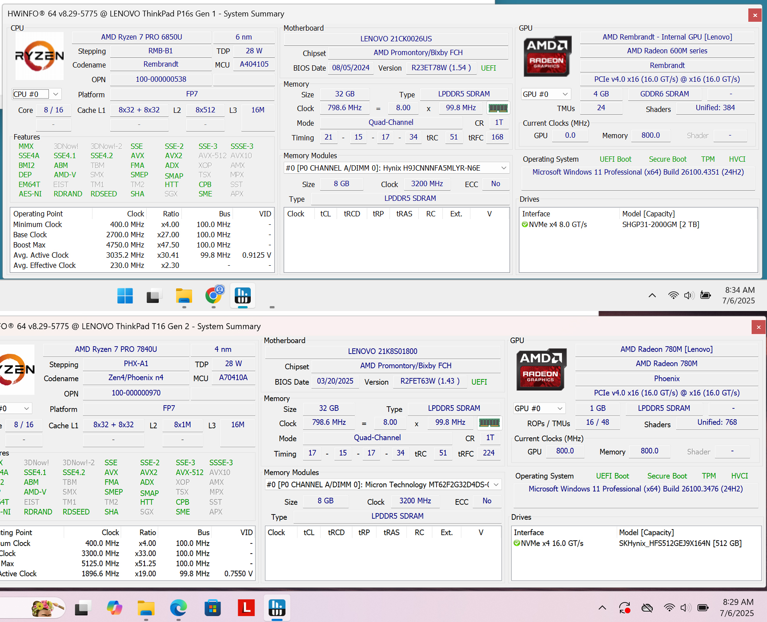
Task: Click BIOS version R23ET78W (1.54) field
Action: [x=441, y=68]
